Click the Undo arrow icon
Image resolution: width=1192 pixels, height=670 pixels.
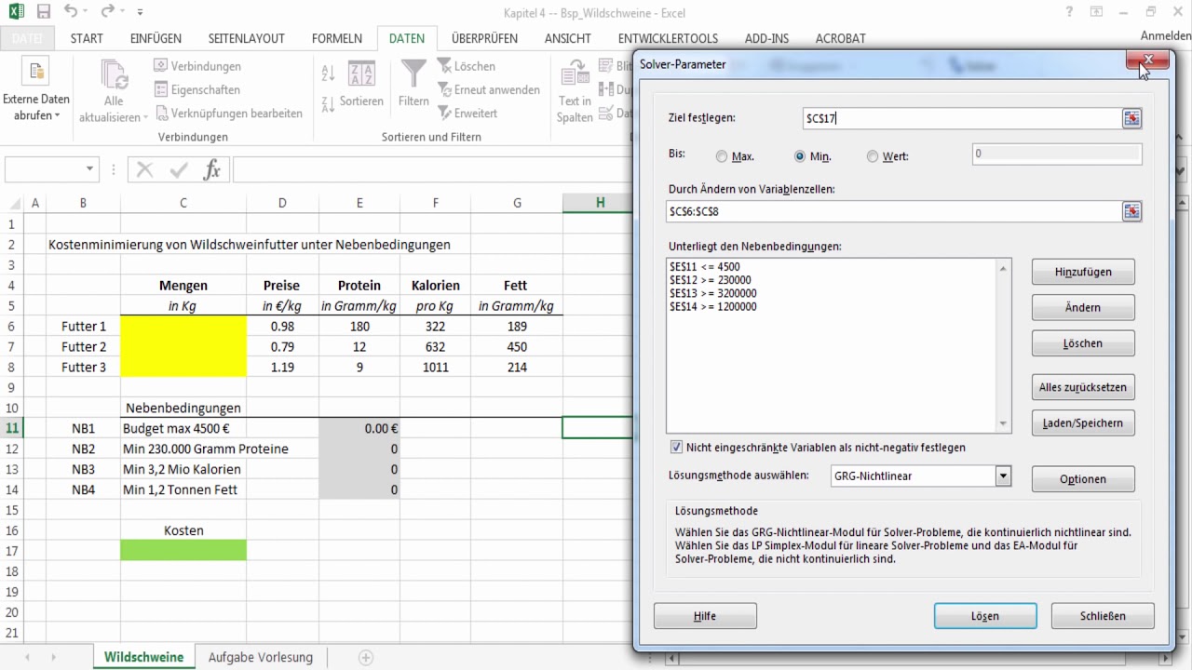coord(72,12)
